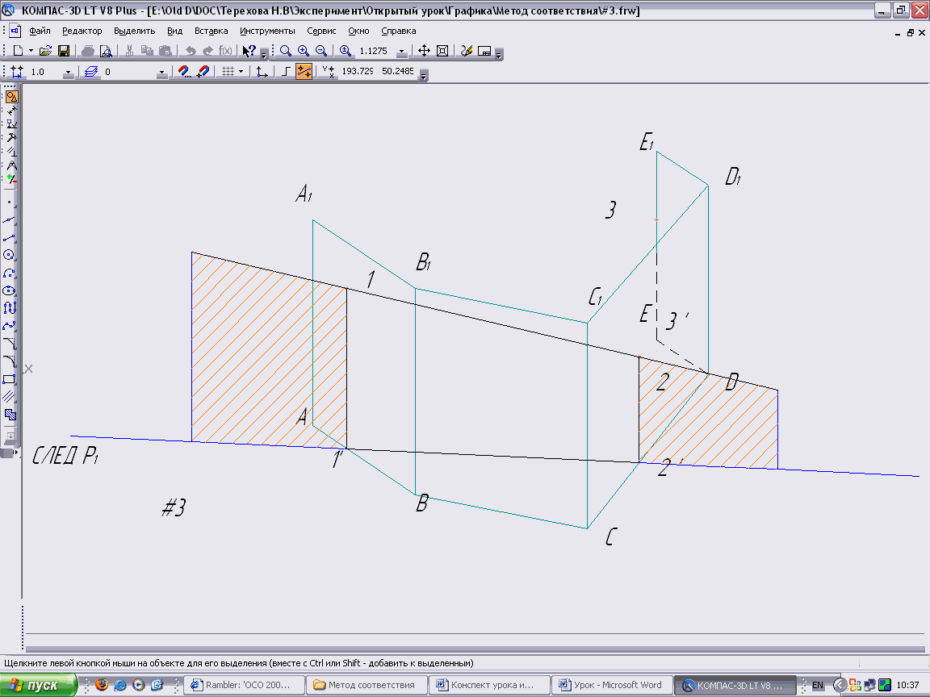The image size is (930, 697).
Task: Click the Show all fit-view icon
Action: [442, 51]
